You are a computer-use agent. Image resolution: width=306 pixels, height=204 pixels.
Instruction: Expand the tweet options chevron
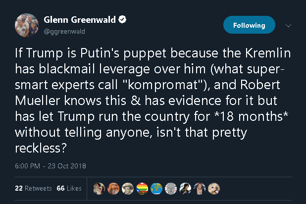289,25
